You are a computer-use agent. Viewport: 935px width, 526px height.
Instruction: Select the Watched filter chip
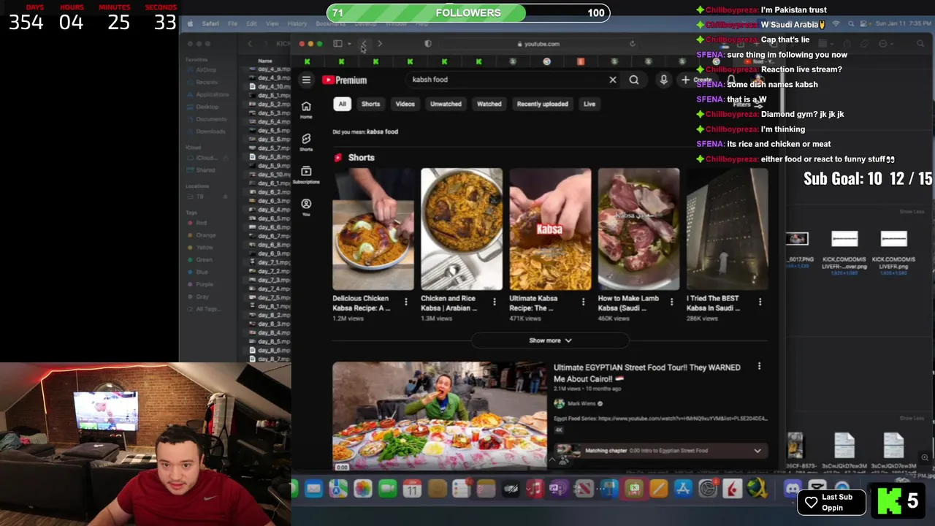pos(489,104)
